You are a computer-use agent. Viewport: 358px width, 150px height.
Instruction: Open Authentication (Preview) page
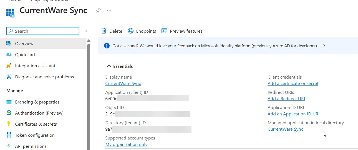point(39,113)
